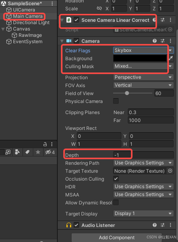Toggle the scale constrained proportions link icon
Image resolution: width=178 pixels, height=242 pixels.
coord(99,8)
